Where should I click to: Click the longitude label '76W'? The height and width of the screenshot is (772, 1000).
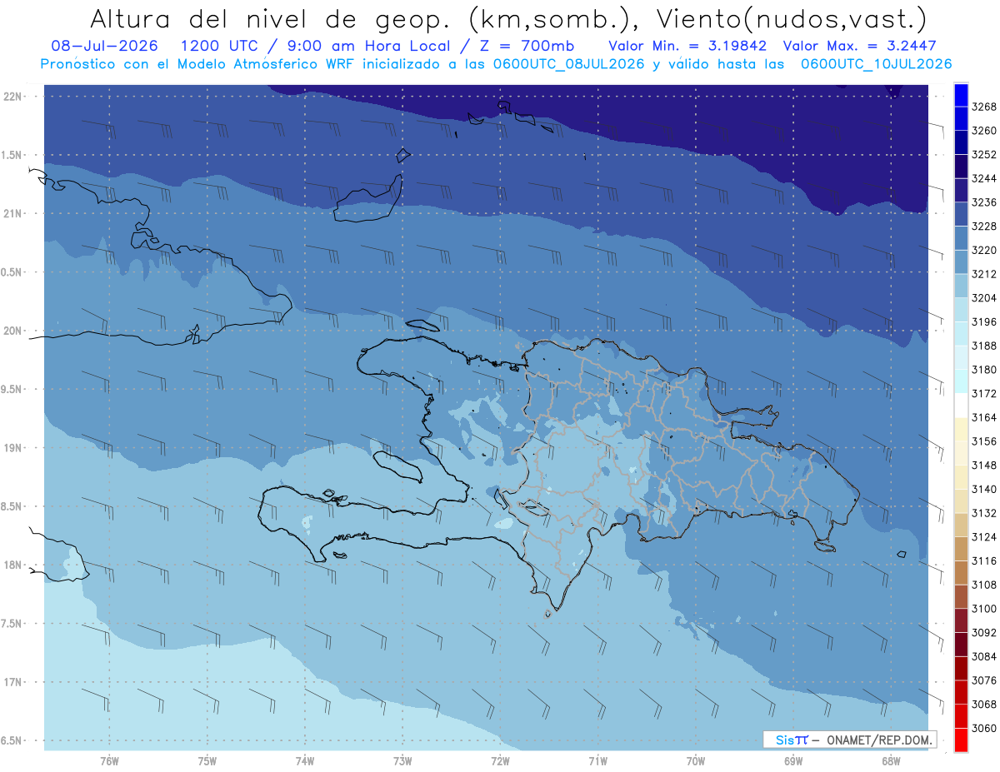[109, 762]
